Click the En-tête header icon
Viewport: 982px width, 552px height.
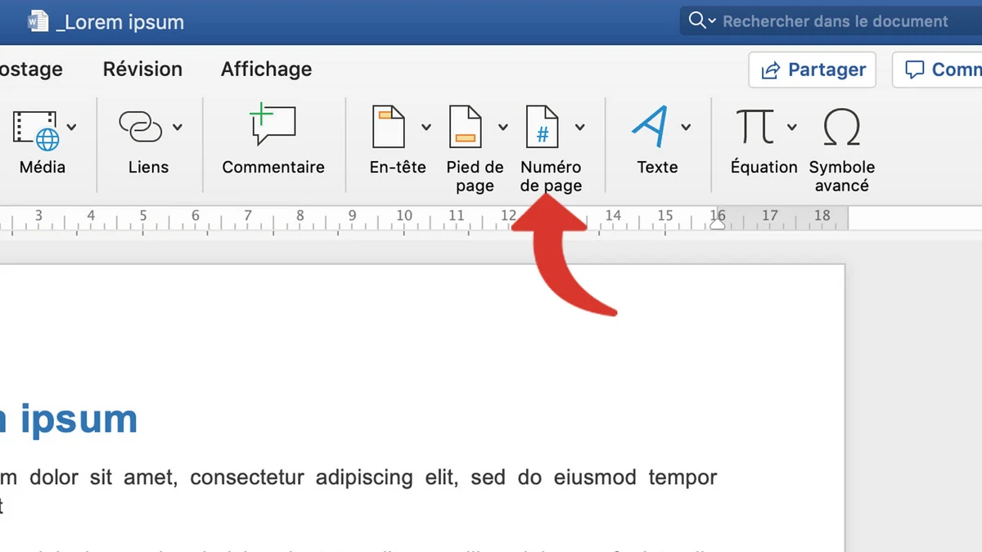pos(389,127)
